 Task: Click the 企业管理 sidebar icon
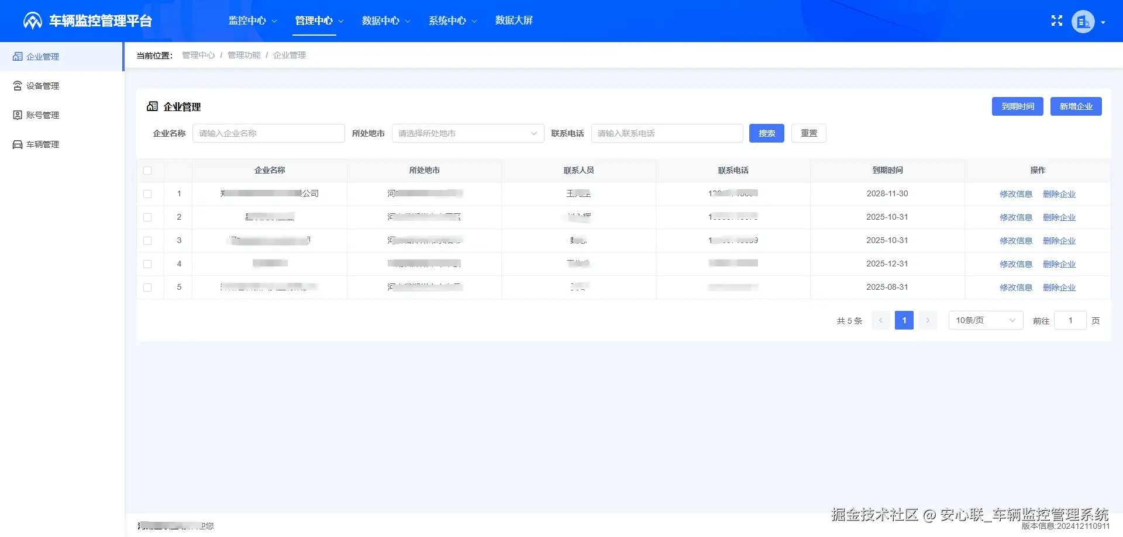coord(18,57)
